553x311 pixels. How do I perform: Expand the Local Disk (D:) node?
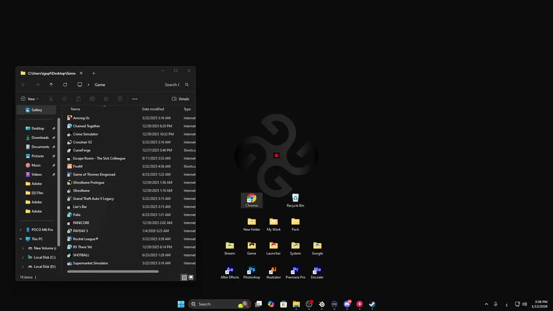point(23,267)
